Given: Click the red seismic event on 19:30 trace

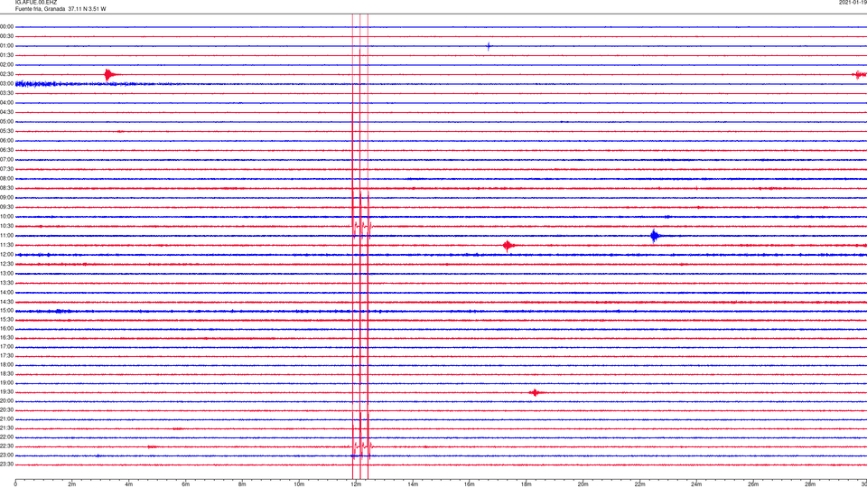Looking at the screenshot, I should (x=534, y=392).
